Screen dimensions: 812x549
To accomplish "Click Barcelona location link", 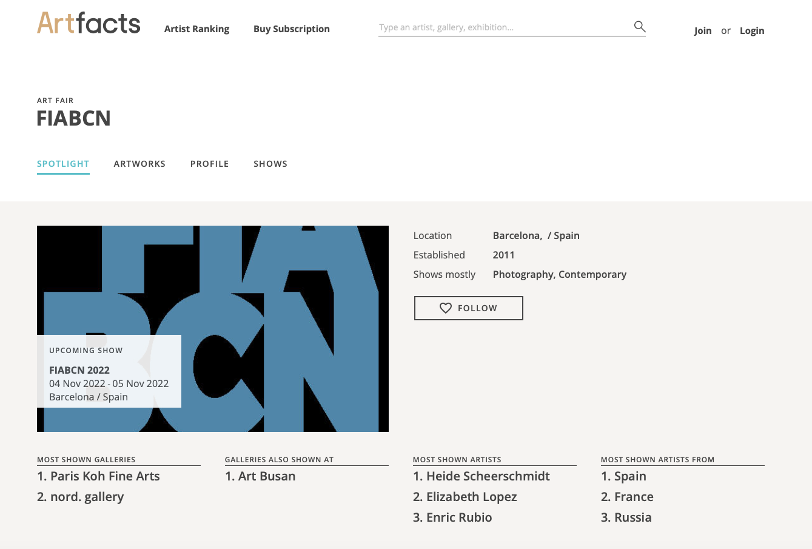I will (x=517, y=235).
